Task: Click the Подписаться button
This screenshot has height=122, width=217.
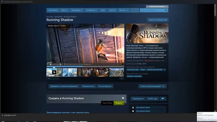Action: pos(88,86)
